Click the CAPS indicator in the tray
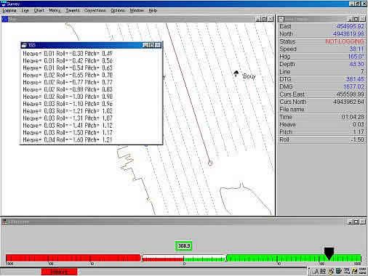 click(362, 271)
